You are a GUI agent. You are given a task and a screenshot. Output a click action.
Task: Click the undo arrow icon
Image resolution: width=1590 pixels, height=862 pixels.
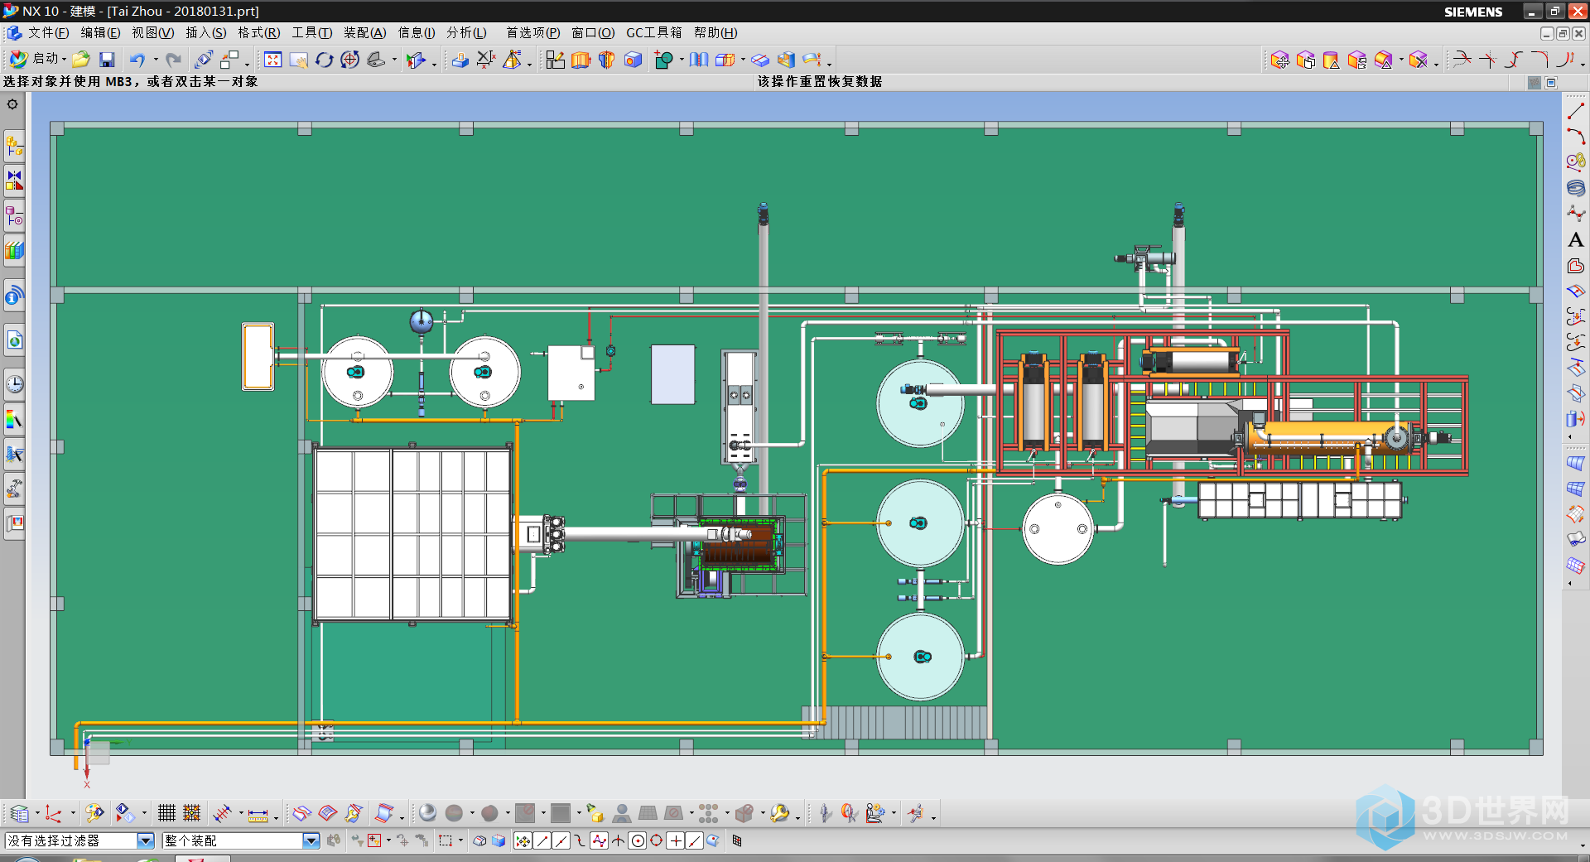137,60
